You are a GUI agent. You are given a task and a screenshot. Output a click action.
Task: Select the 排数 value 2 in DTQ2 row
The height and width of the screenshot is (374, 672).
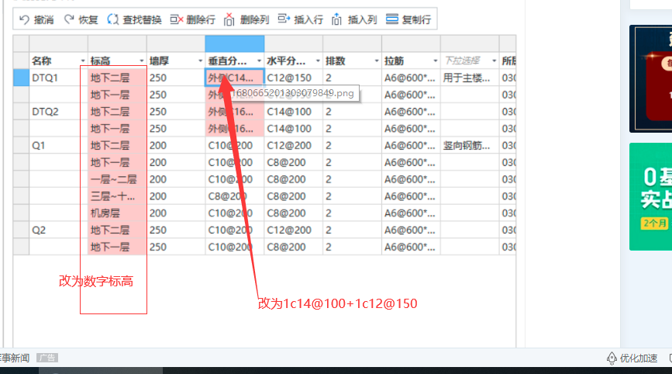pyautogui.click(x=352, y=112)
